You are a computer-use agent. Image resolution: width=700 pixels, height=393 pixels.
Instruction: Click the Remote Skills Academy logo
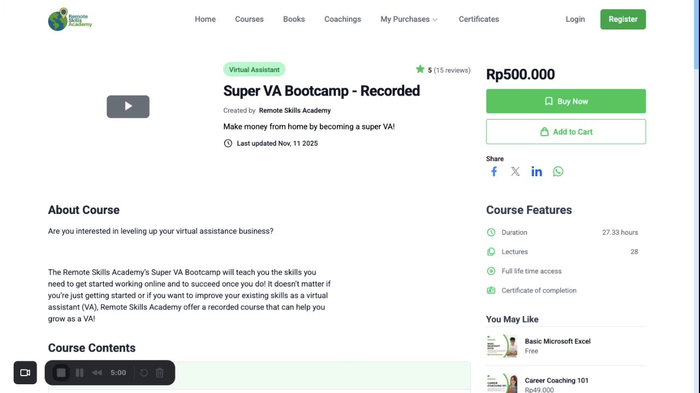tap(70, 20)
